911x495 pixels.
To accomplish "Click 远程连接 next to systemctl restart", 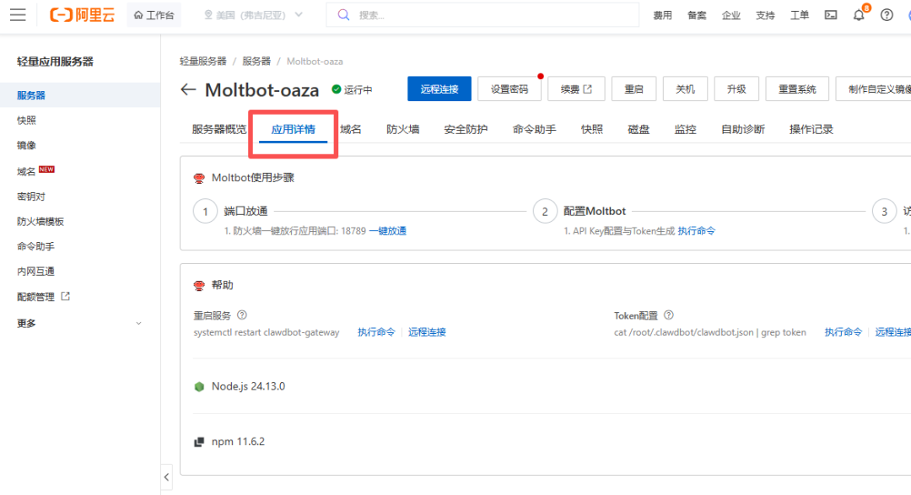I will click(x=427, y=332).
